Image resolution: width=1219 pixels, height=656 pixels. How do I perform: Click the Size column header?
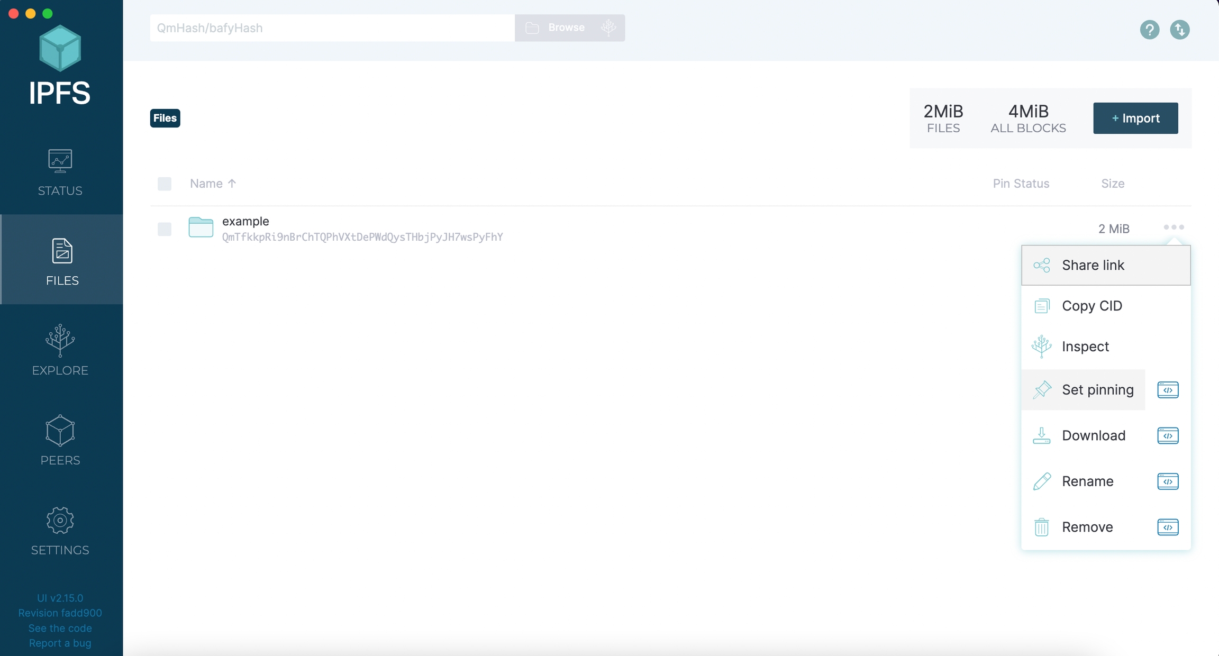[1113, 184]
